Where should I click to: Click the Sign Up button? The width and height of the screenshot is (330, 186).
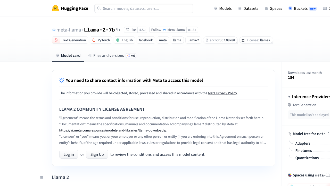pyautogui.click(x=97, y=154)
